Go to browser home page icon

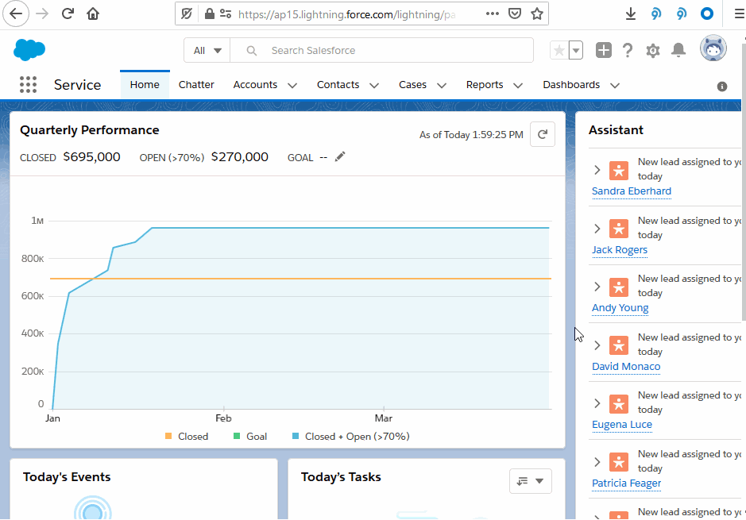click(93, 13)
